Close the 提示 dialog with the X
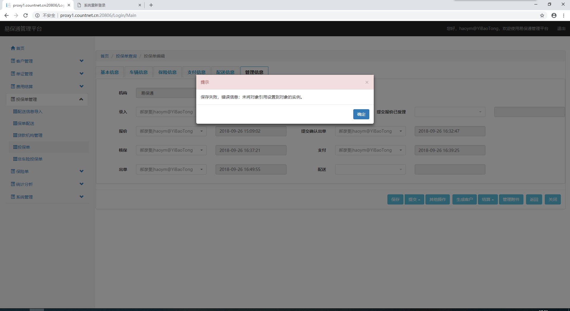 [367, 82]
